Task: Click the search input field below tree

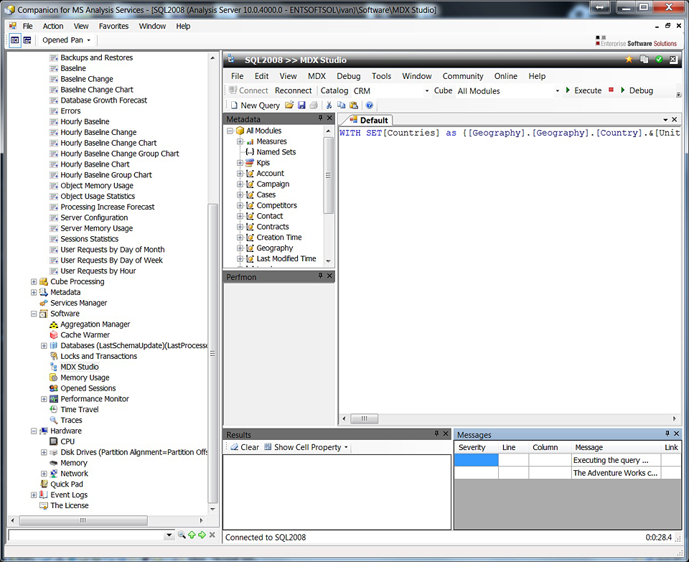Action: [x=87, y=535]
